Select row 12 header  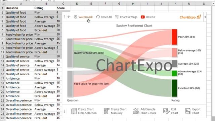point(2,56)
